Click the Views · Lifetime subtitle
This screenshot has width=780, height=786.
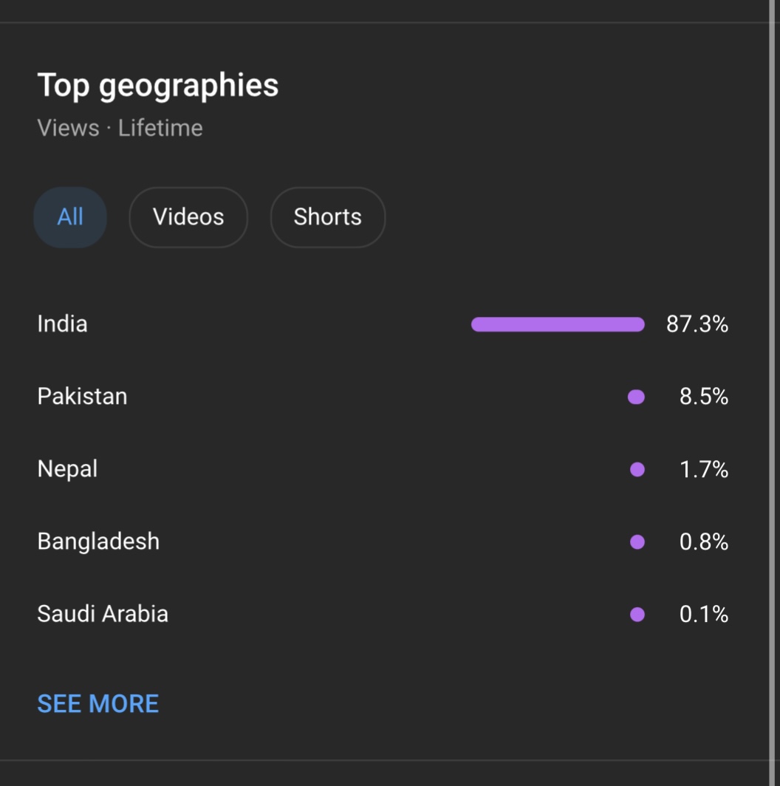[x=120, y=129]
